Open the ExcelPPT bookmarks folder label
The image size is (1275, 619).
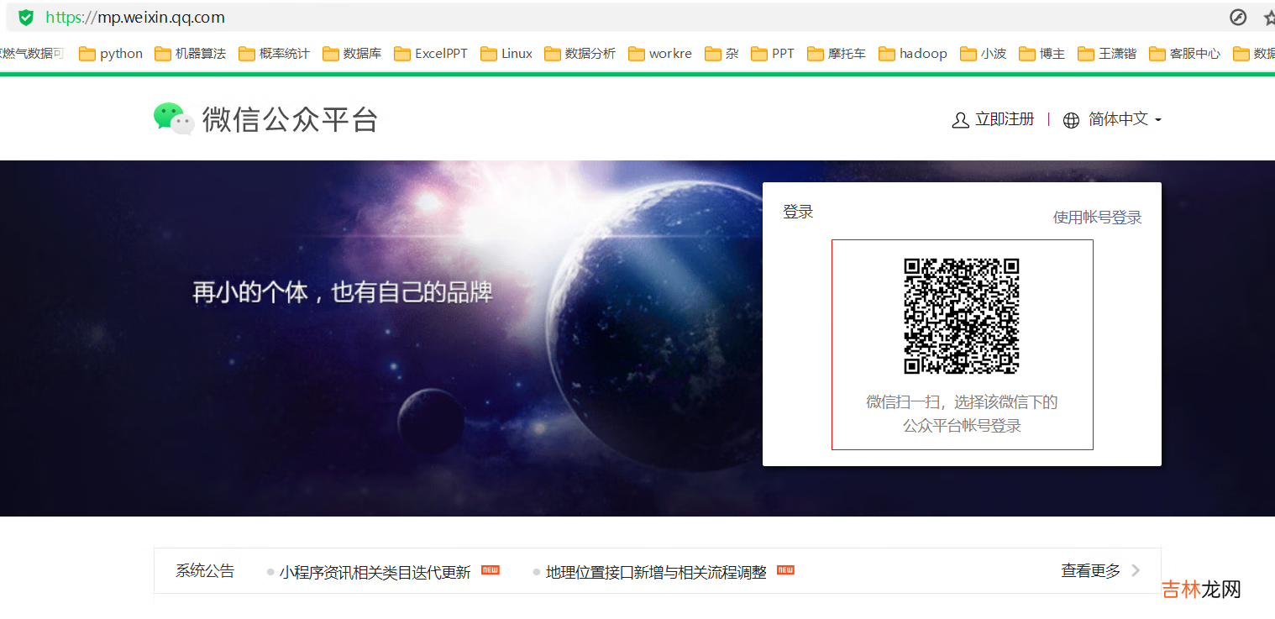[441, 54]
